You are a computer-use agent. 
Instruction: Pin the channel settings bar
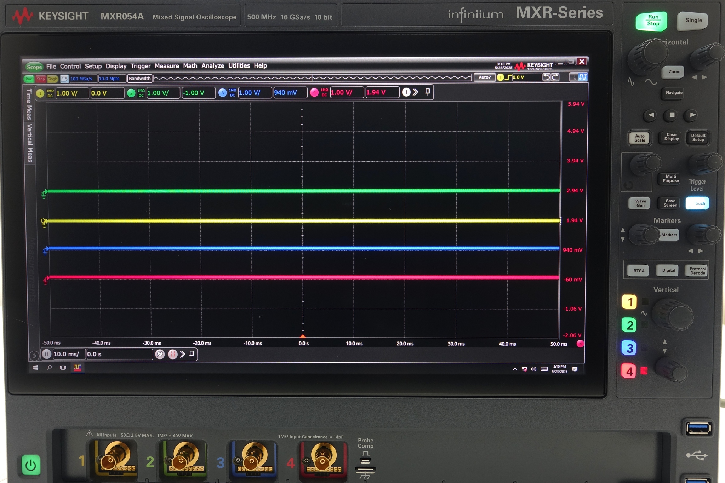coord(428,92)
